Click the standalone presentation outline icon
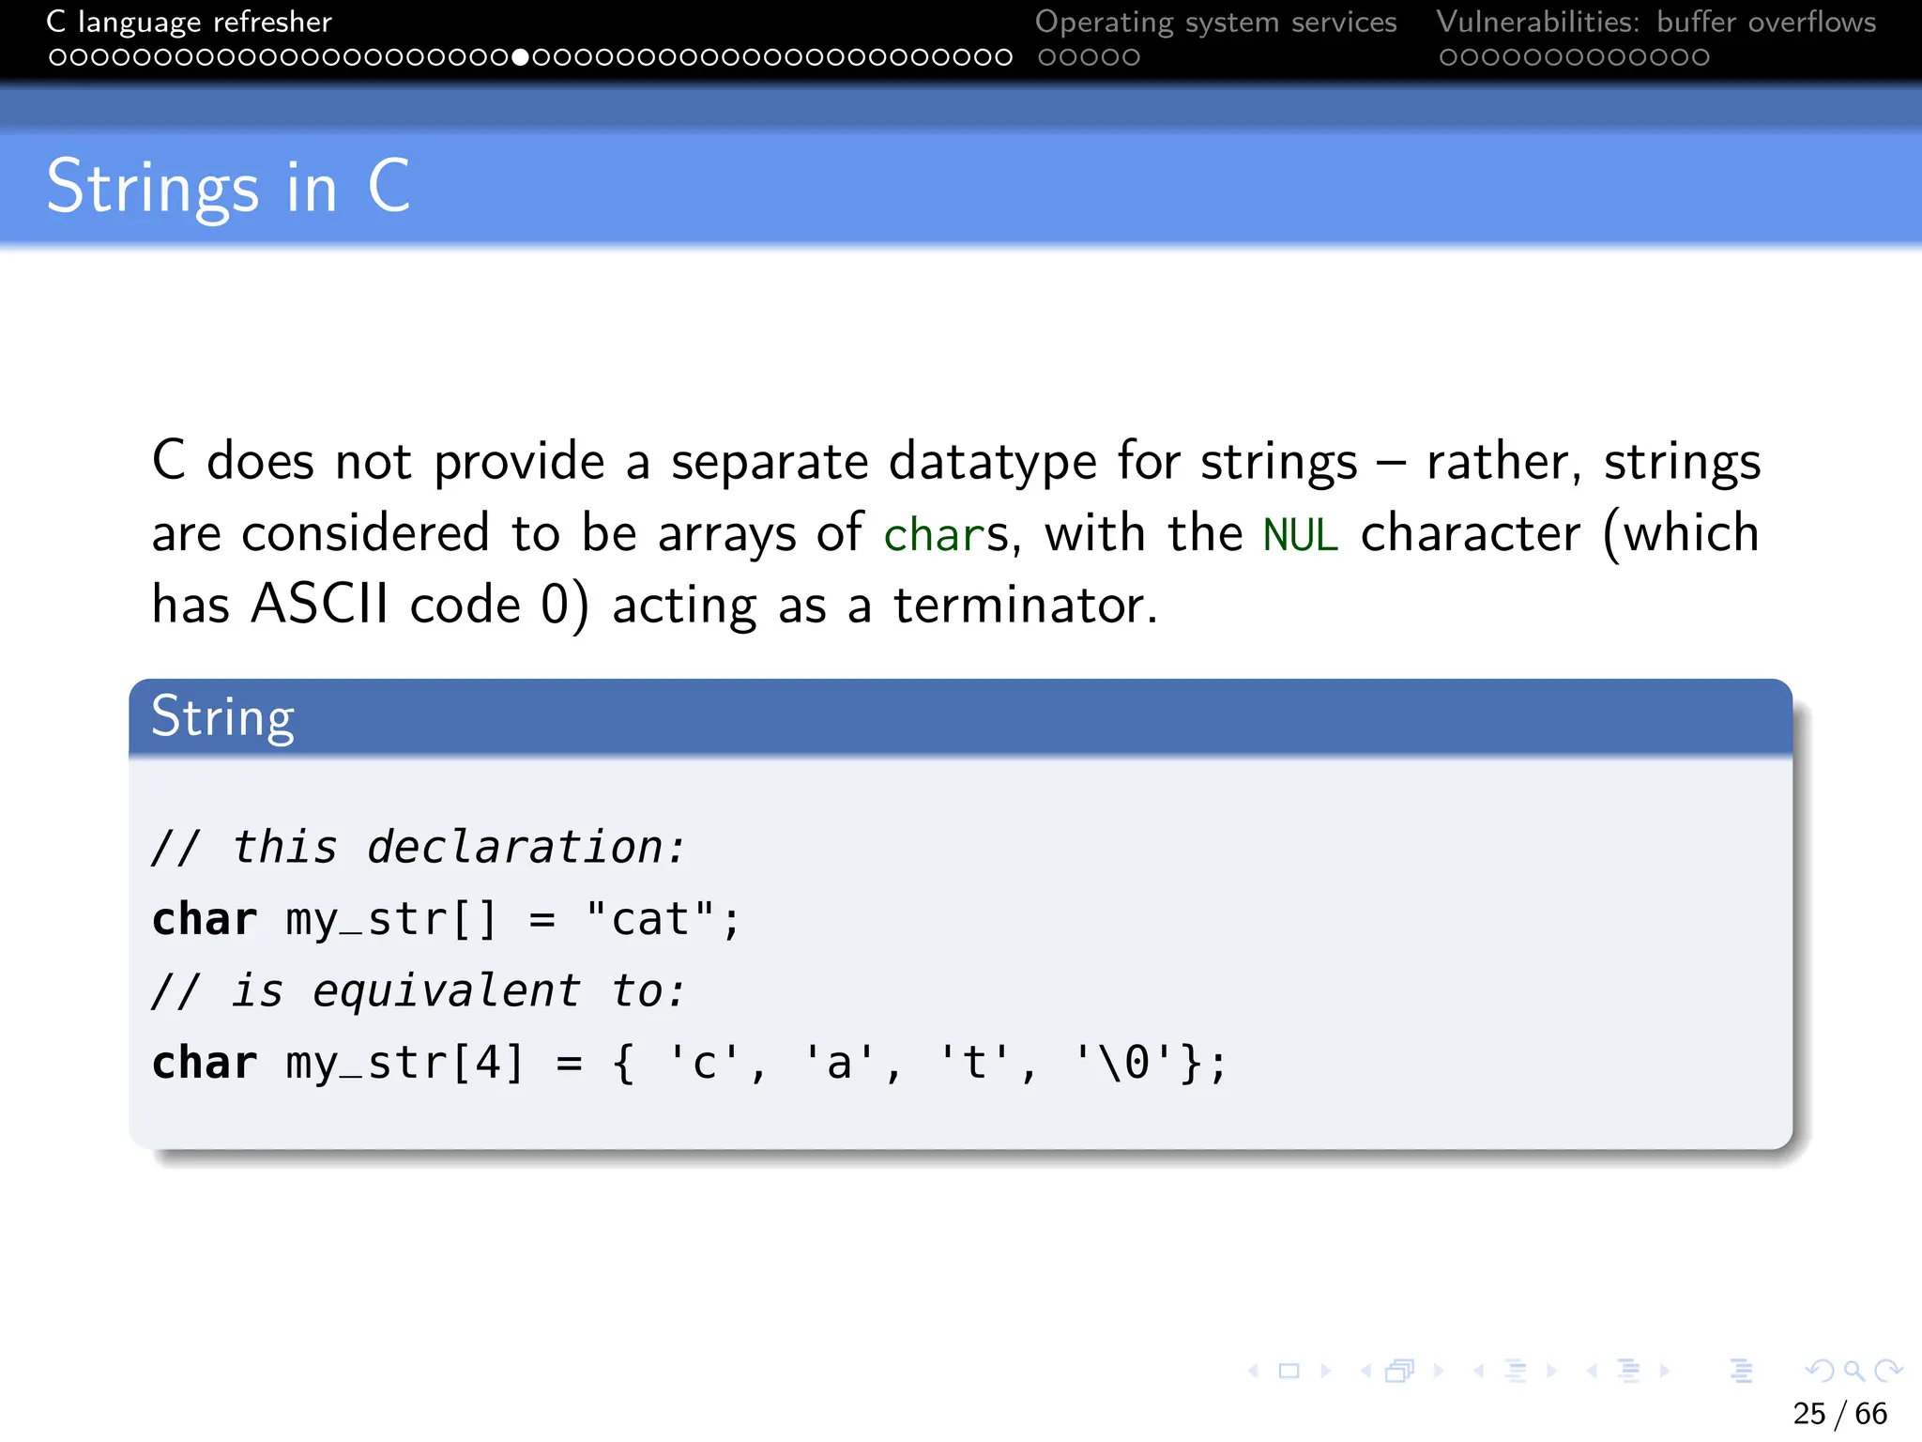This screenshot has height=1442, width=1922. click(1742, 1372)
